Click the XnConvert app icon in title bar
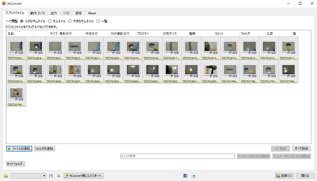This screenshot has width=317, height=181. coord(3,3)
